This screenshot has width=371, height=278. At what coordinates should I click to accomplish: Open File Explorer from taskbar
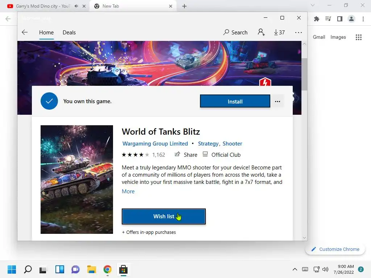point(91,269)
